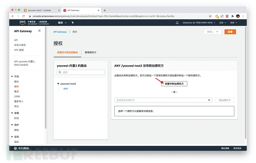
Task: Open 自定义域名 in the sidebar
Action: tap(20, 45)
